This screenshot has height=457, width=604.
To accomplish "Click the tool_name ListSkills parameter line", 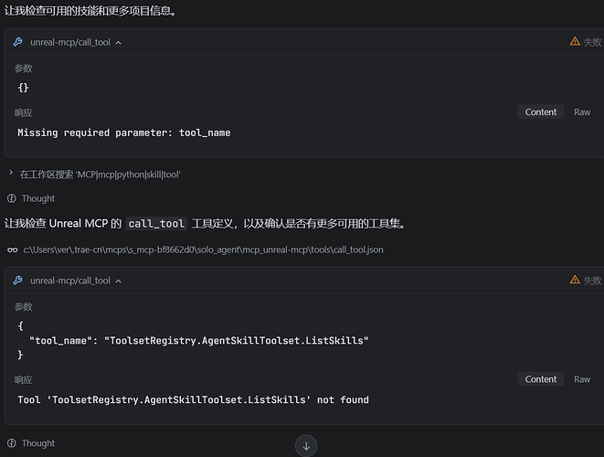I will (x=199, y=341).
